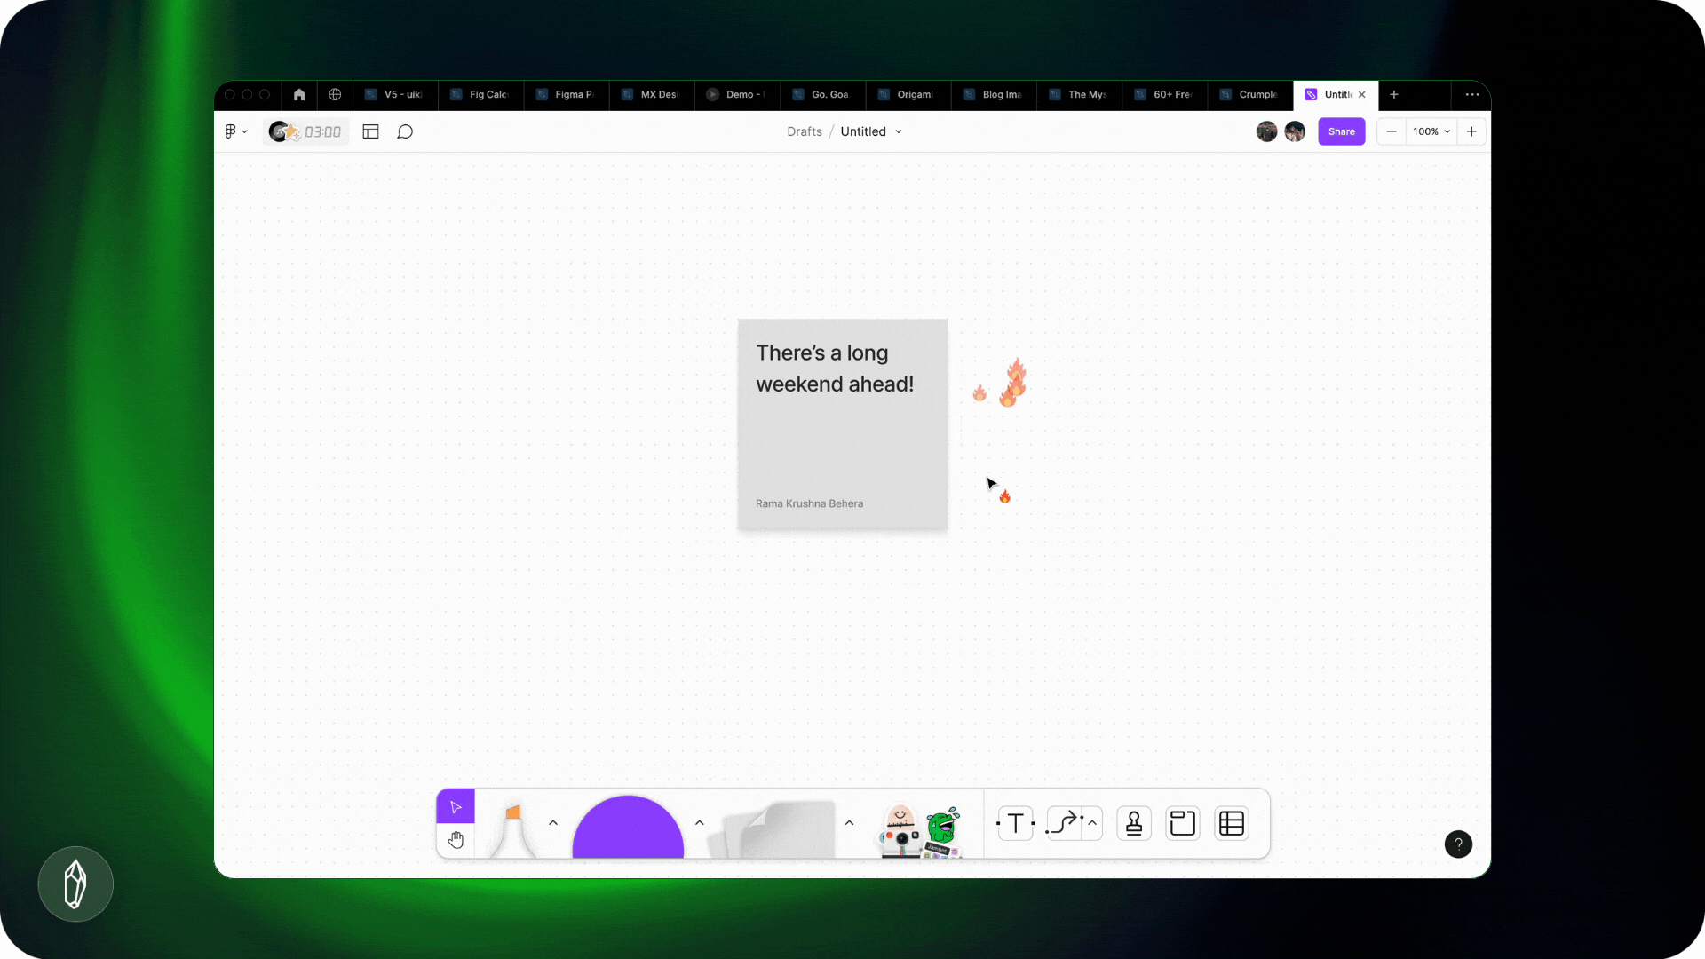The width and height of the screenshot is (1705, 959).
Task: Select the Connector tool
Action: [1064, 823]
